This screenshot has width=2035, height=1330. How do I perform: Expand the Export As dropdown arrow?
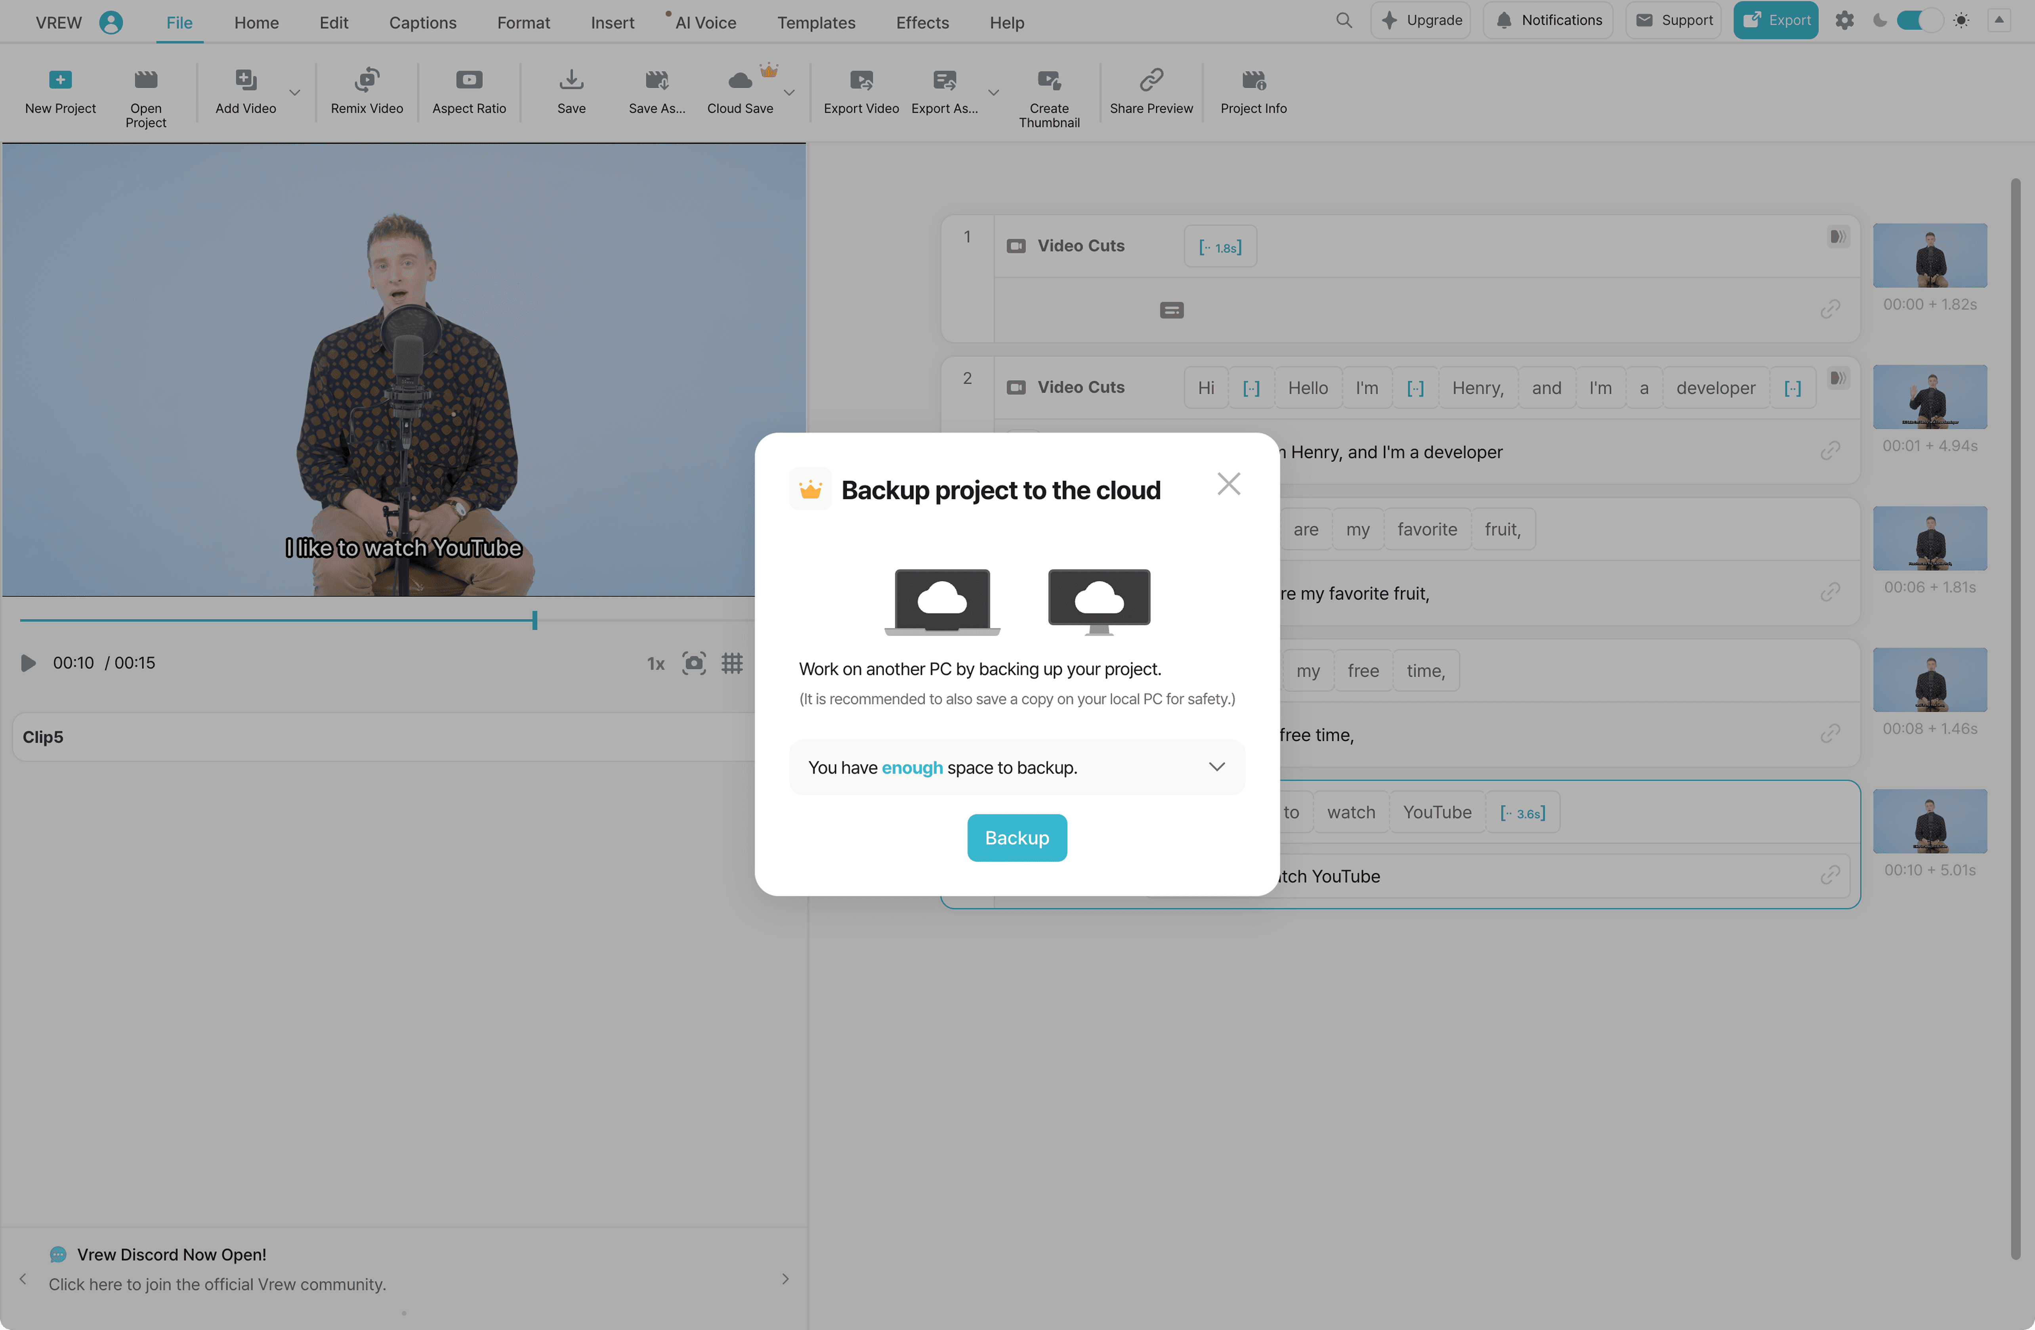pos(994,92)
